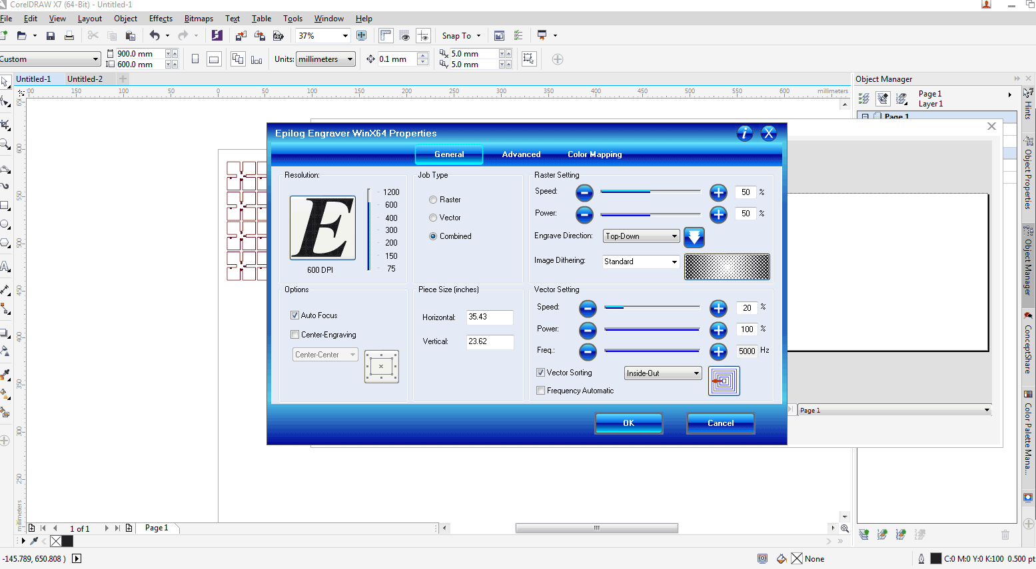
Task: Open the Center-Center dropdown
Action: point(325,355)
